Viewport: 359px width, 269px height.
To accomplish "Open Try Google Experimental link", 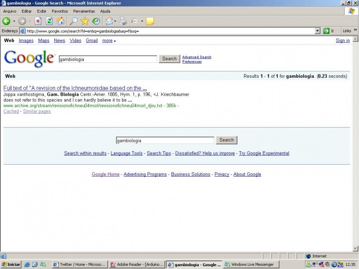I will click(264, 153).
